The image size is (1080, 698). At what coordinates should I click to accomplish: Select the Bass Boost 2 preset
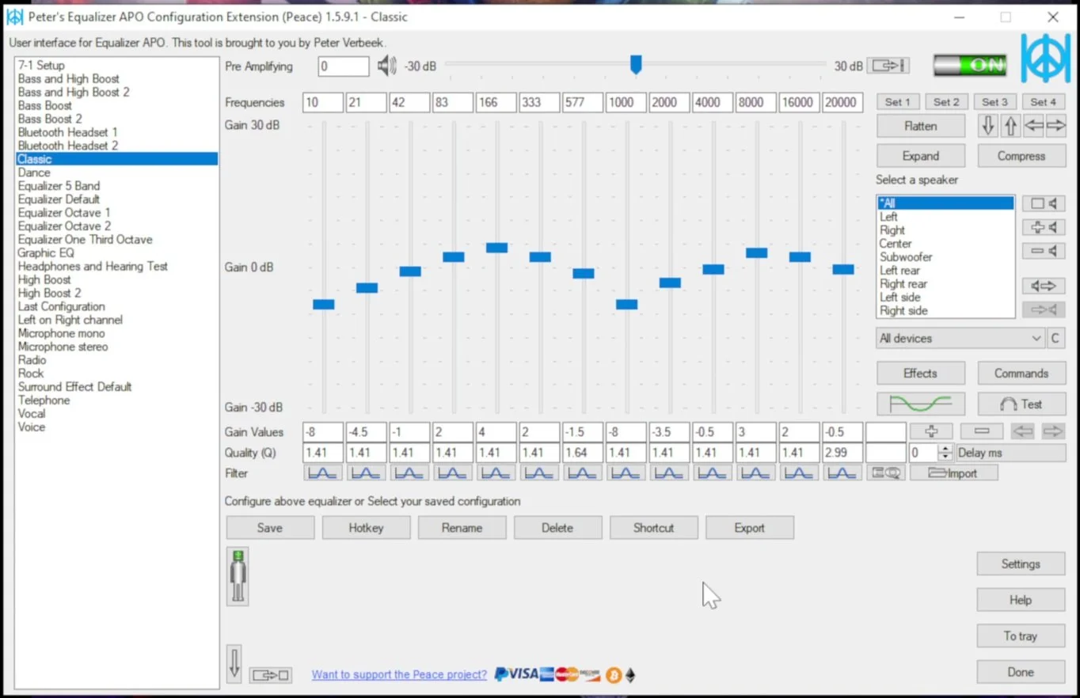point(50,119)
